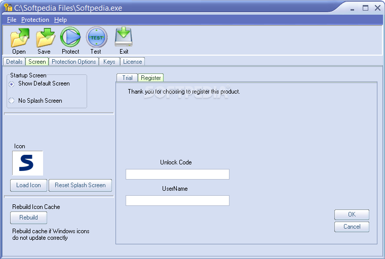Switch to the Details tab
The height and width of the screenshot is (259, 385).
tap(14, 62)
